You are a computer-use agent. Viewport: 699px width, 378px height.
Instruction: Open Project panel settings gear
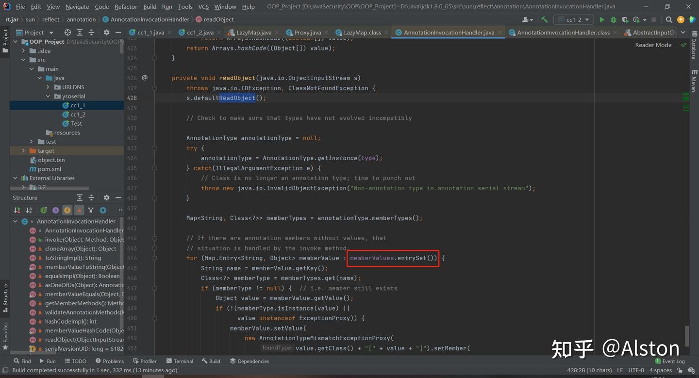click(106, 33)
